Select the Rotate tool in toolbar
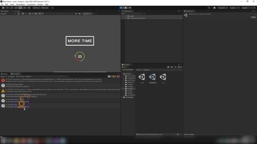Viewport: 257px width, 144px height. tap(12, 8)
